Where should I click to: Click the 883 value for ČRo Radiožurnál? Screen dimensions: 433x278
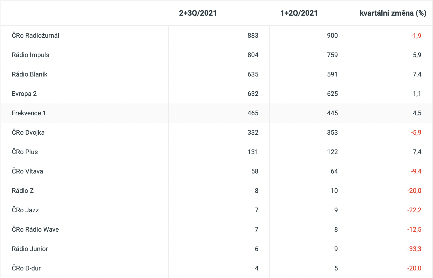[x=253, y=36]
